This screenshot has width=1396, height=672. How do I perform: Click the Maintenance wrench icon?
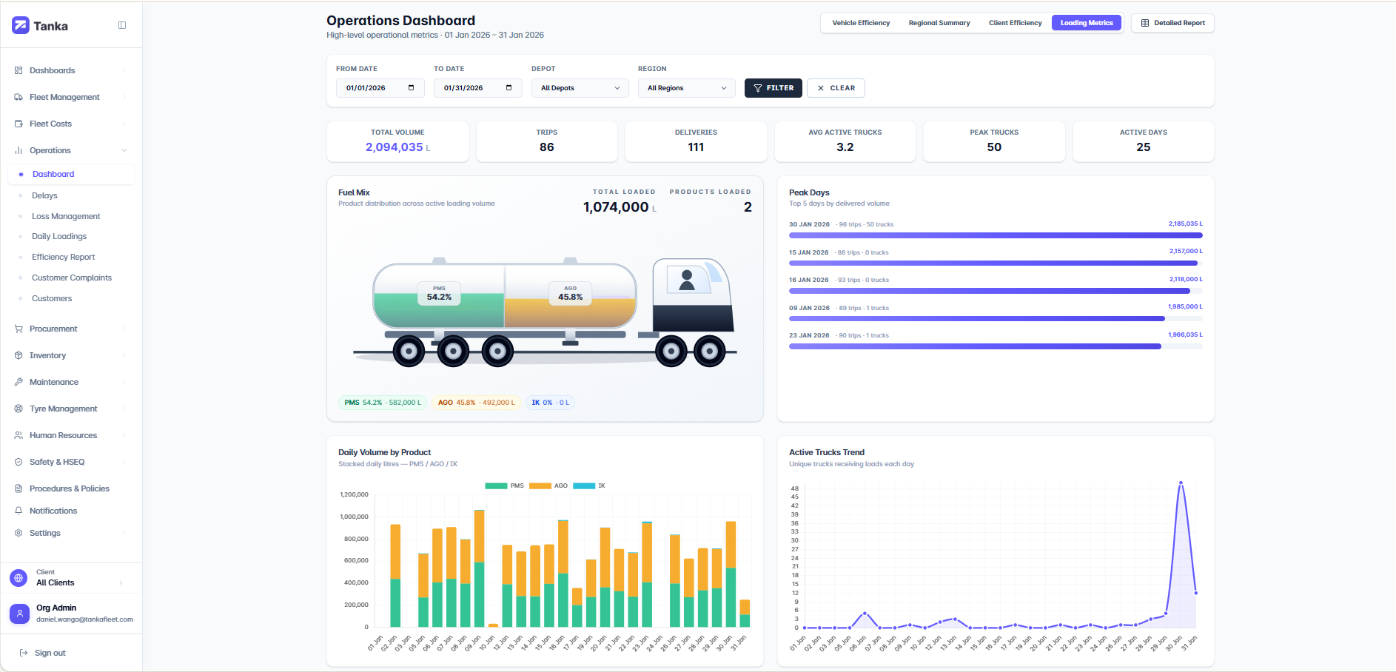tap(18, 382)
